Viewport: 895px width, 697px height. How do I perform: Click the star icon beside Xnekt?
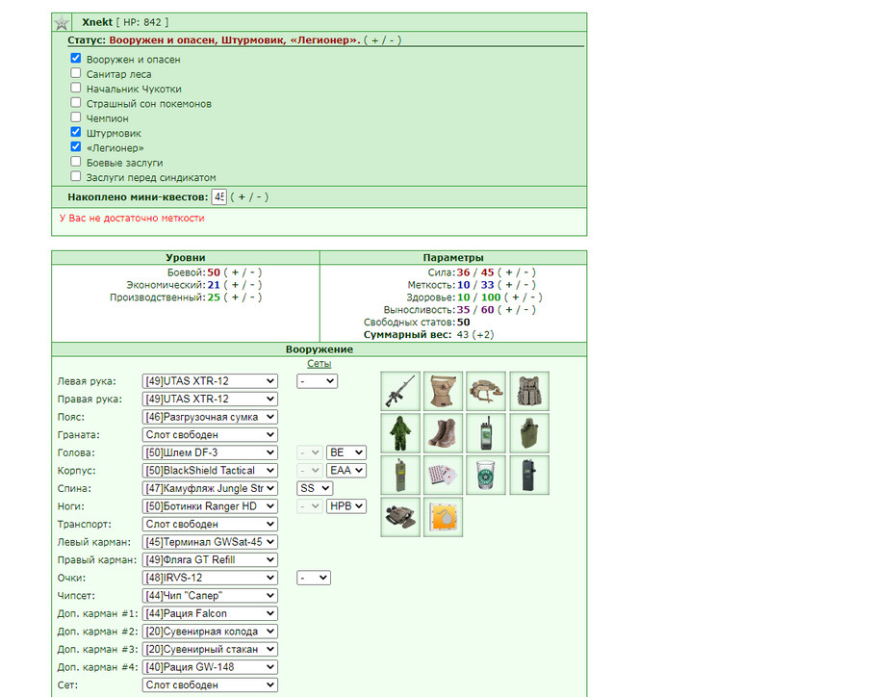62,23
